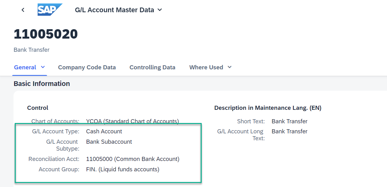The height and width of the screenshot is (187, 387).
Task: Click the back navigation arrow
Action: 23,10
